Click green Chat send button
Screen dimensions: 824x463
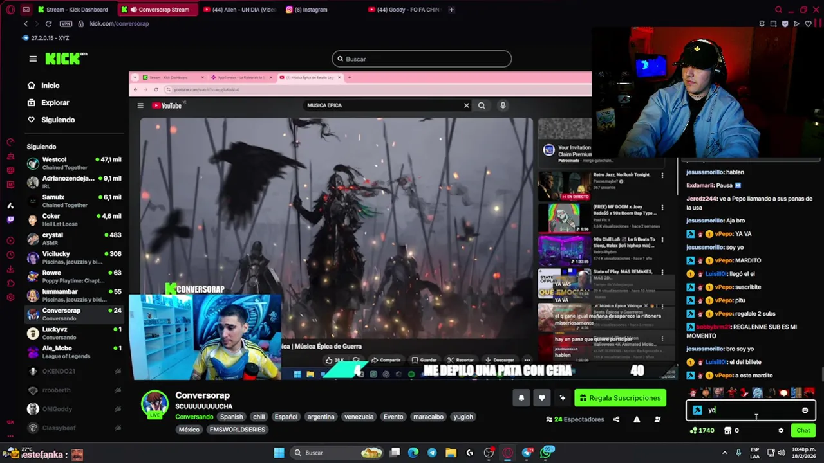coord(803,431)
